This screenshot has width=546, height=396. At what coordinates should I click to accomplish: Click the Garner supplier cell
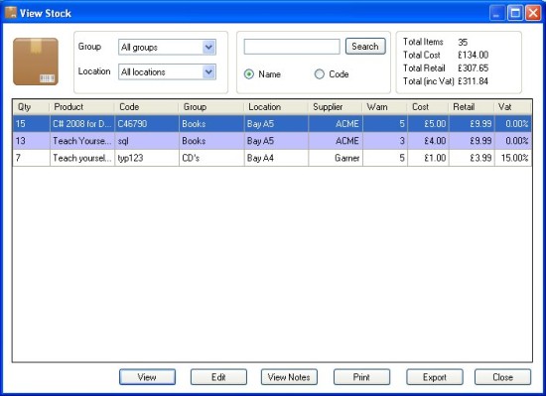click(x=336, y=158)
